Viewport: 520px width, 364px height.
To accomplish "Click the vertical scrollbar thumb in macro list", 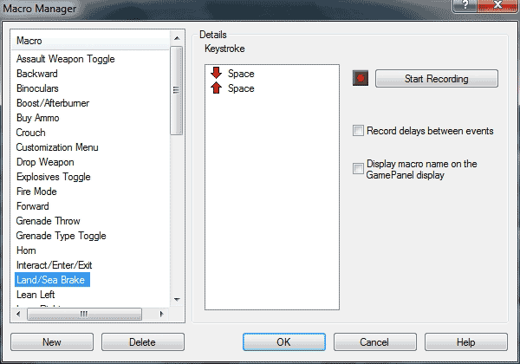I will tap(177, 90).
